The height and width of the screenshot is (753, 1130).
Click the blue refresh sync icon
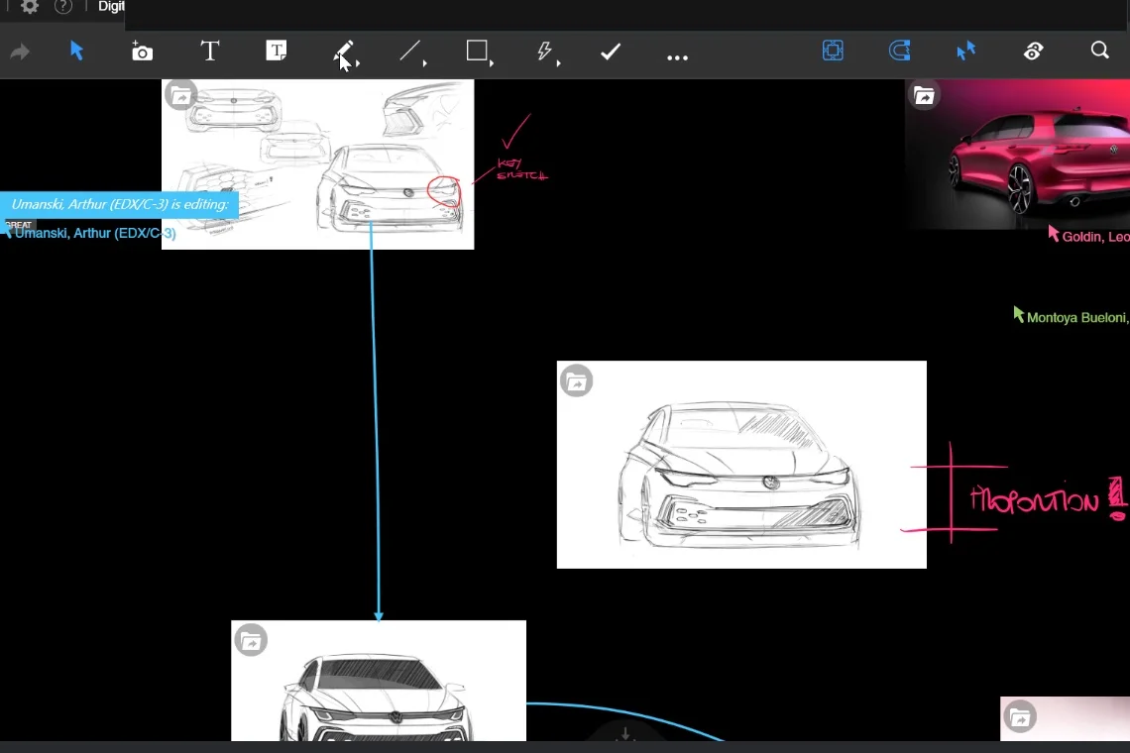[899, 51]
